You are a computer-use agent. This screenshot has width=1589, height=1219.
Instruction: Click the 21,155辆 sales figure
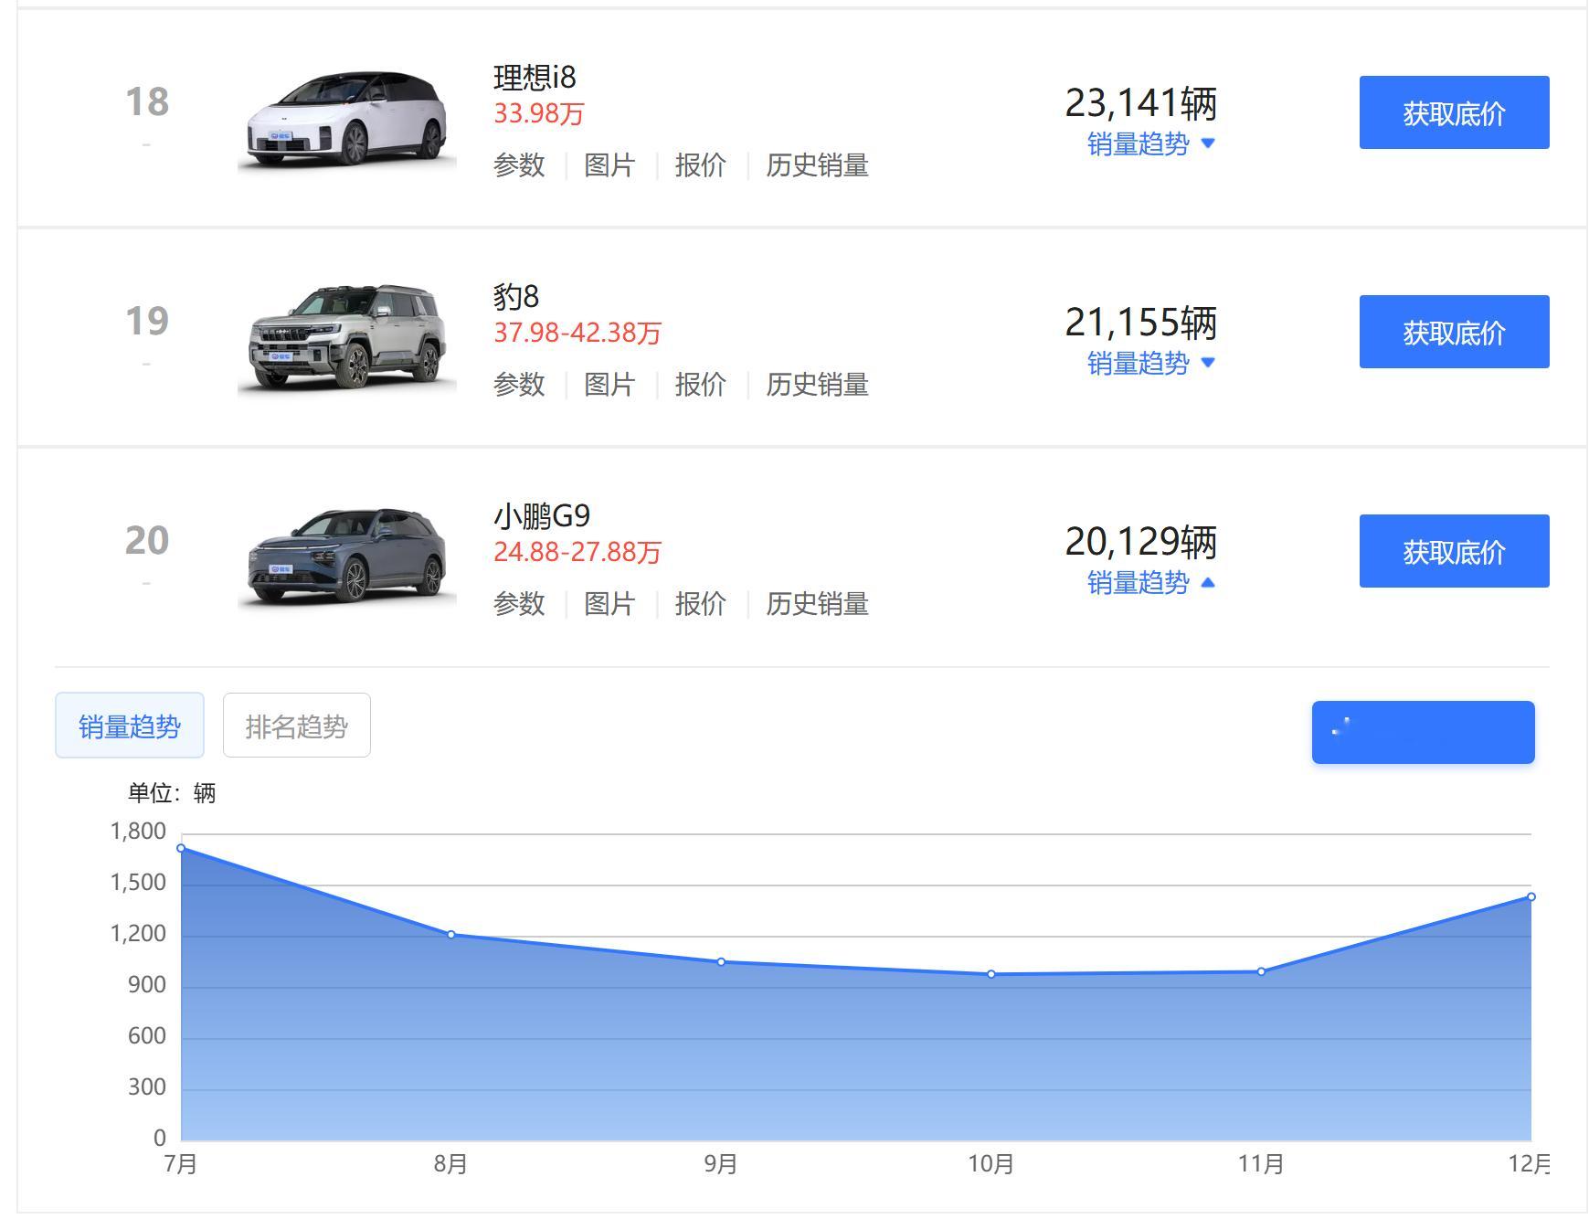click(1140, 323)
